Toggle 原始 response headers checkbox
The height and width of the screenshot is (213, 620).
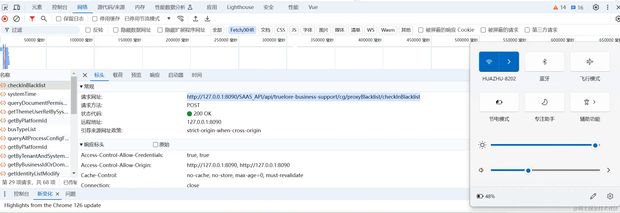click(x=156, y=145)
